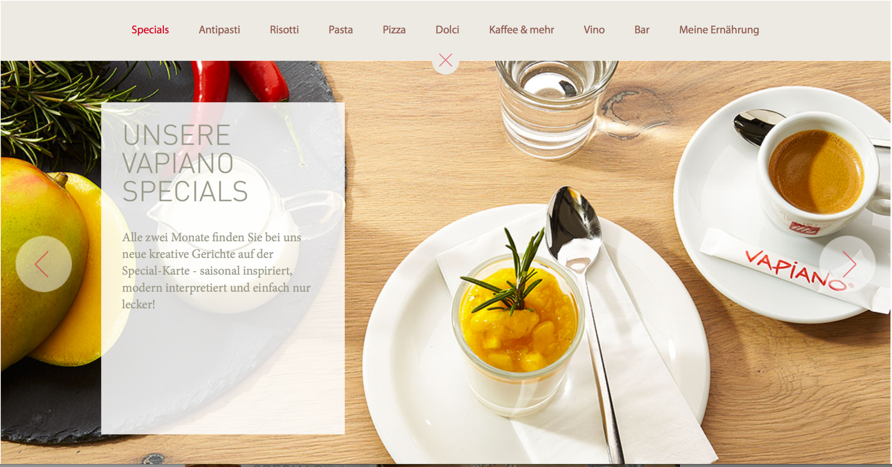
Task: Open Kaffee & mehr section
Action: tap(522, 30)
